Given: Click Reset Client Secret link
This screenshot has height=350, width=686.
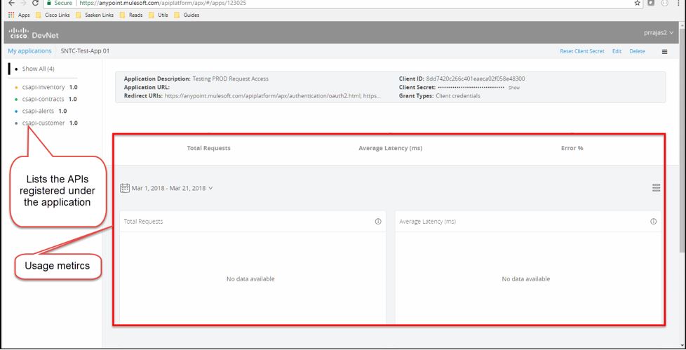Looking at the screenshot, I should [582, 51].
